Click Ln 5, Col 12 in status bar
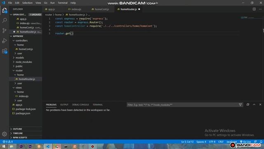Viewport: 264px width, 149px height. pyautogui.click(x=187, y=142)
